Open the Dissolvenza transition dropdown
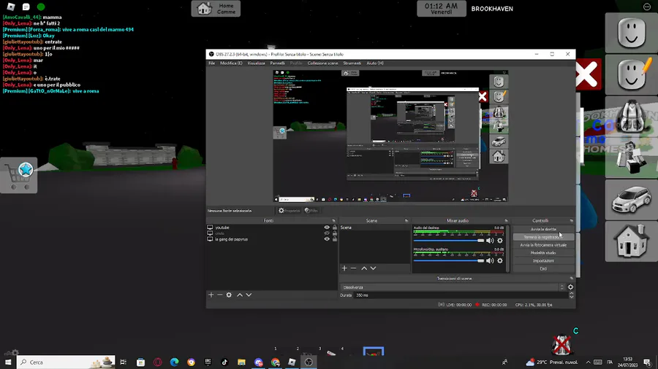 pos(453,287)
